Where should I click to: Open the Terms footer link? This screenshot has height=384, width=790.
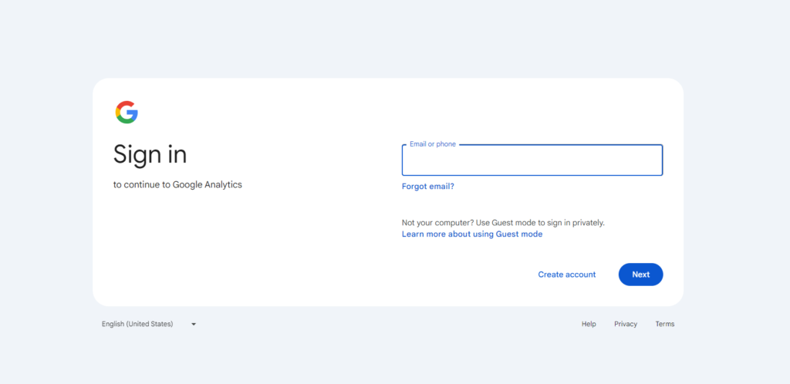click(x=664, y=324)
